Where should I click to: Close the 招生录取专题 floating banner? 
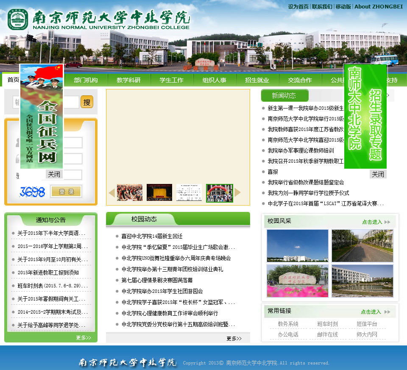click(378, 174)
